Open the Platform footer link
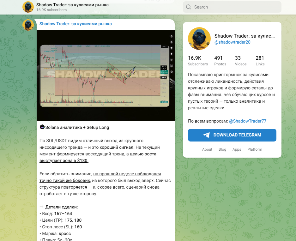The height and width of the screenshot is (241, 296). click(255, 149)
